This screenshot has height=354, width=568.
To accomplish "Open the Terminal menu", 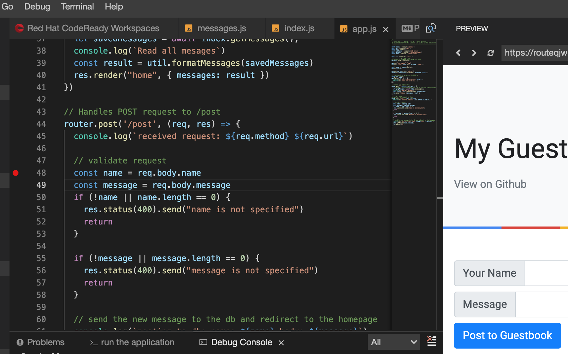I will [77, 6].
